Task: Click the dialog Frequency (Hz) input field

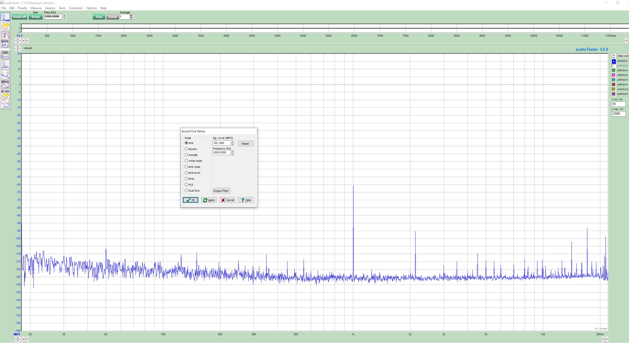Action: click(221, 153)
